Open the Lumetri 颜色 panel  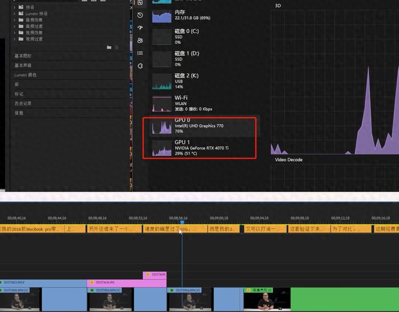tap(25, 75)
